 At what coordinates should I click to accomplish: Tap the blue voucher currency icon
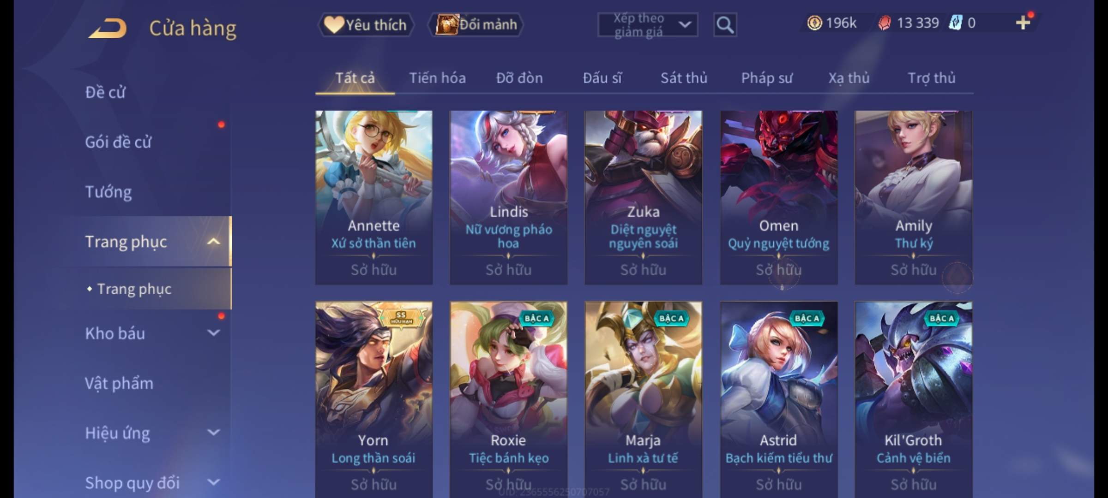coord(955,23)
